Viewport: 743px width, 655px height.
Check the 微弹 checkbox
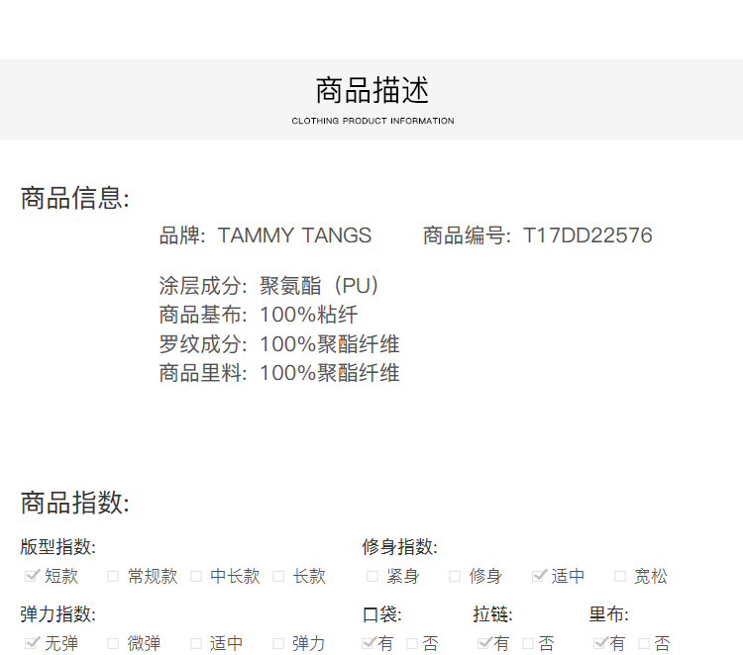(113, 643)
